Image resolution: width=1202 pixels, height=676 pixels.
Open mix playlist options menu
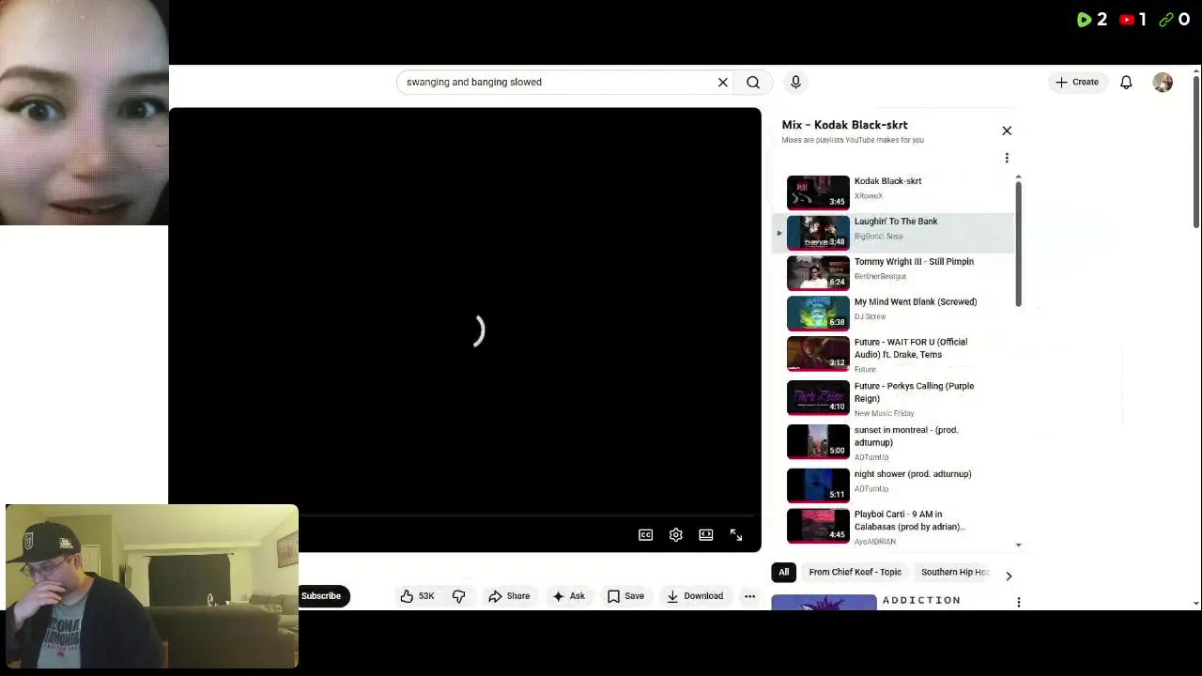[1007, 158]
